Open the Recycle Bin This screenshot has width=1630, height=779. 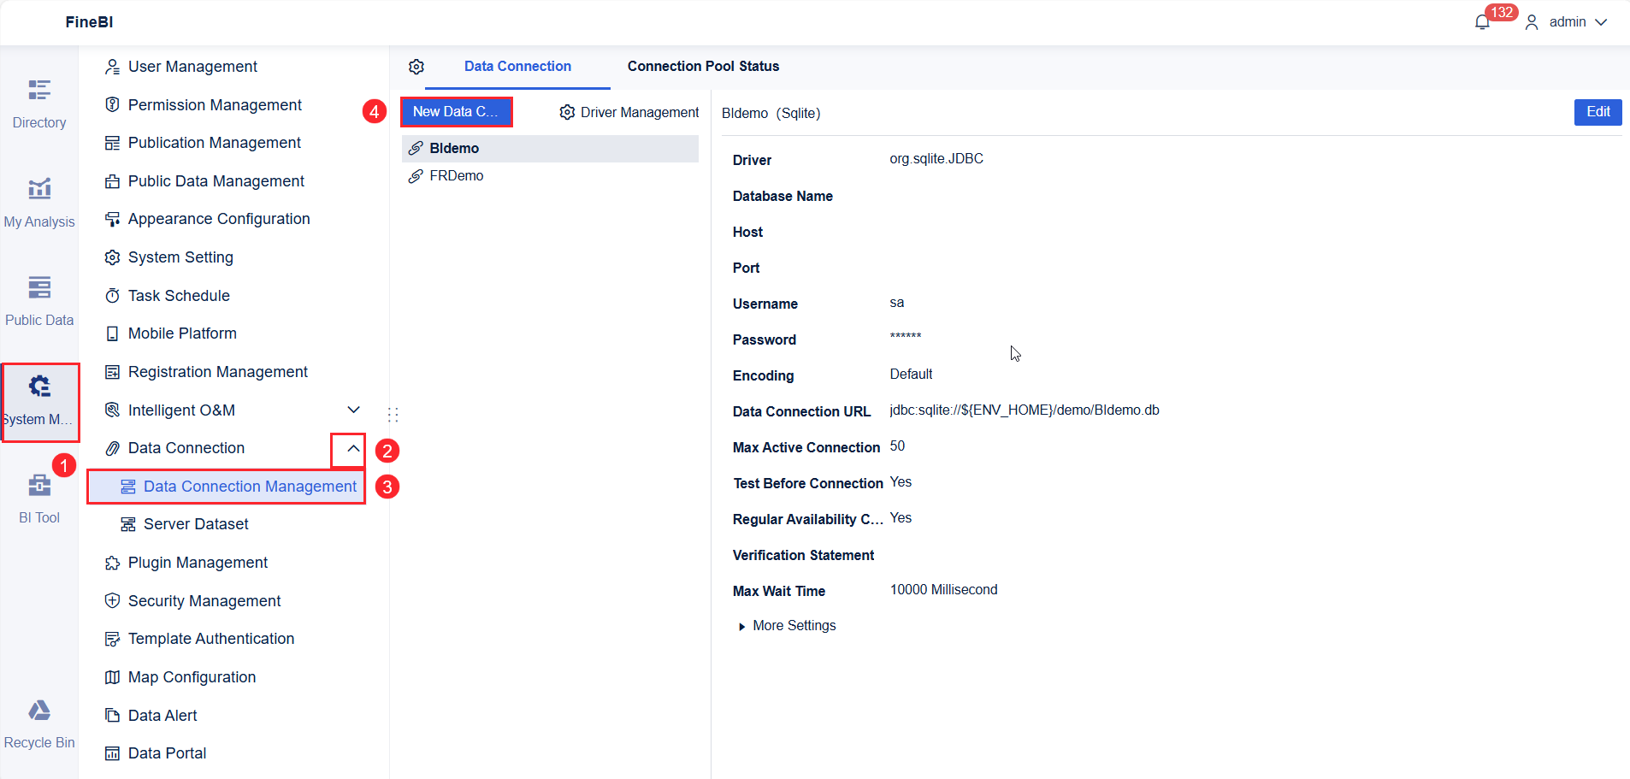(38, 721)
